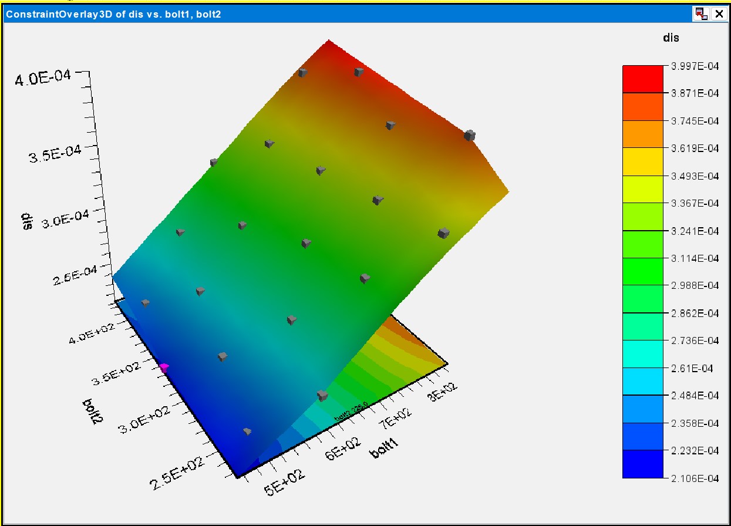Click the undock window icon in title bar
This screenshot has height=526, width=731.
point(700,14)
